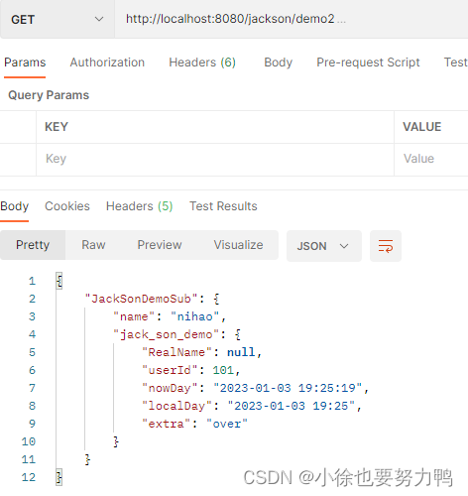
Task: Open the response Cookies tab
Action: click(x=67, y=206)
